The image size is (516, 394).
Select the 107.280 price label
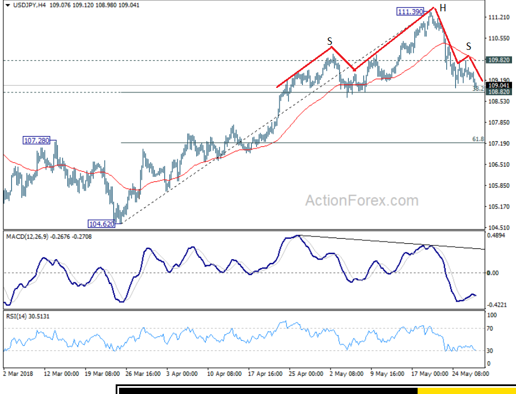point(37,140)
